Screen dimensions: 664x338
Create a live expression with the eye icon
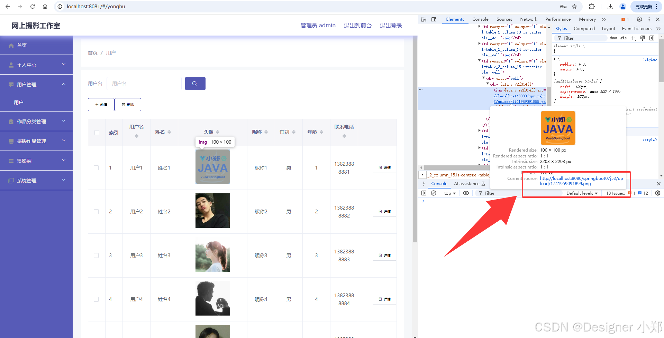tap(466, 193)
